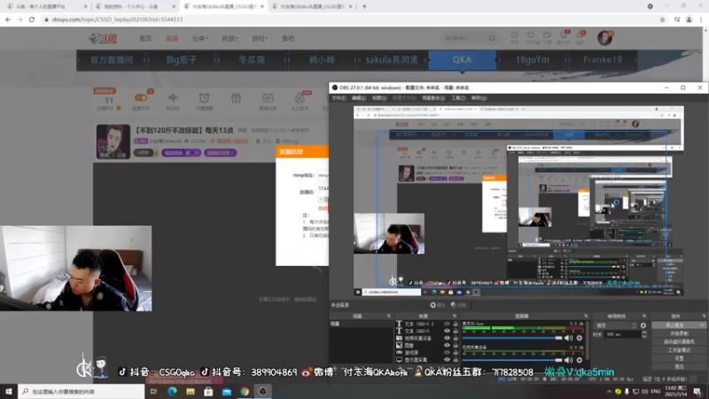Toggle visibility of the display capture source
Image resolution: width=709 pixels, height=399 pixels.
pyautogui.click(x=447, y=360)
